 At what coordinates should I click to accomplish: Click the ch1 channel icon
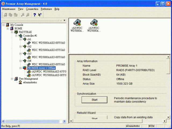24,39
